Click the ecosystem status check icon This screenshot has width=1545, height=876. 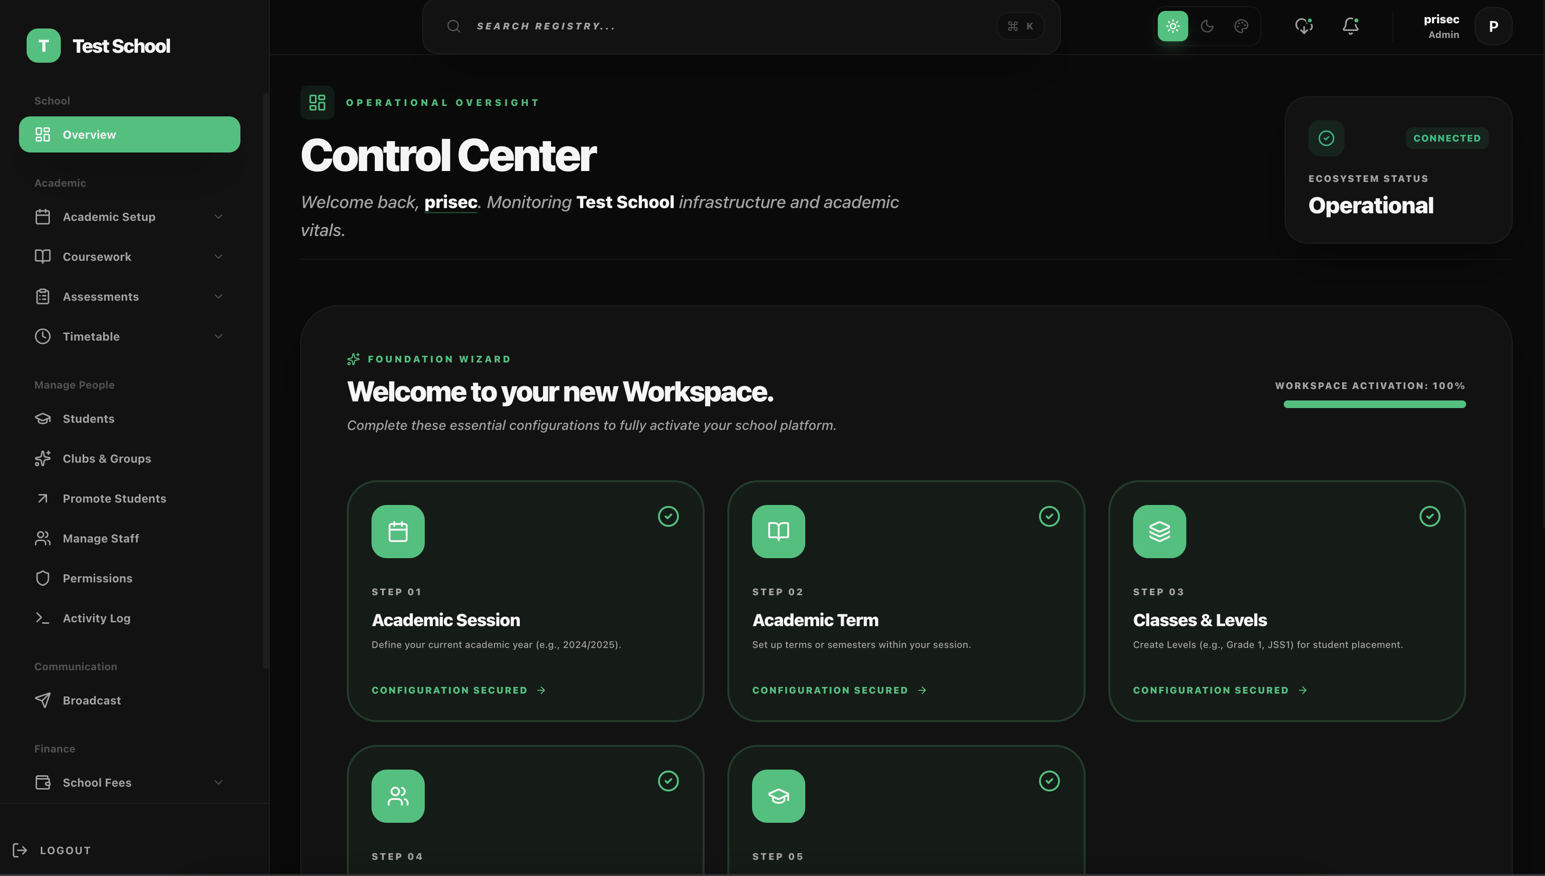[x=1326, y=138]
